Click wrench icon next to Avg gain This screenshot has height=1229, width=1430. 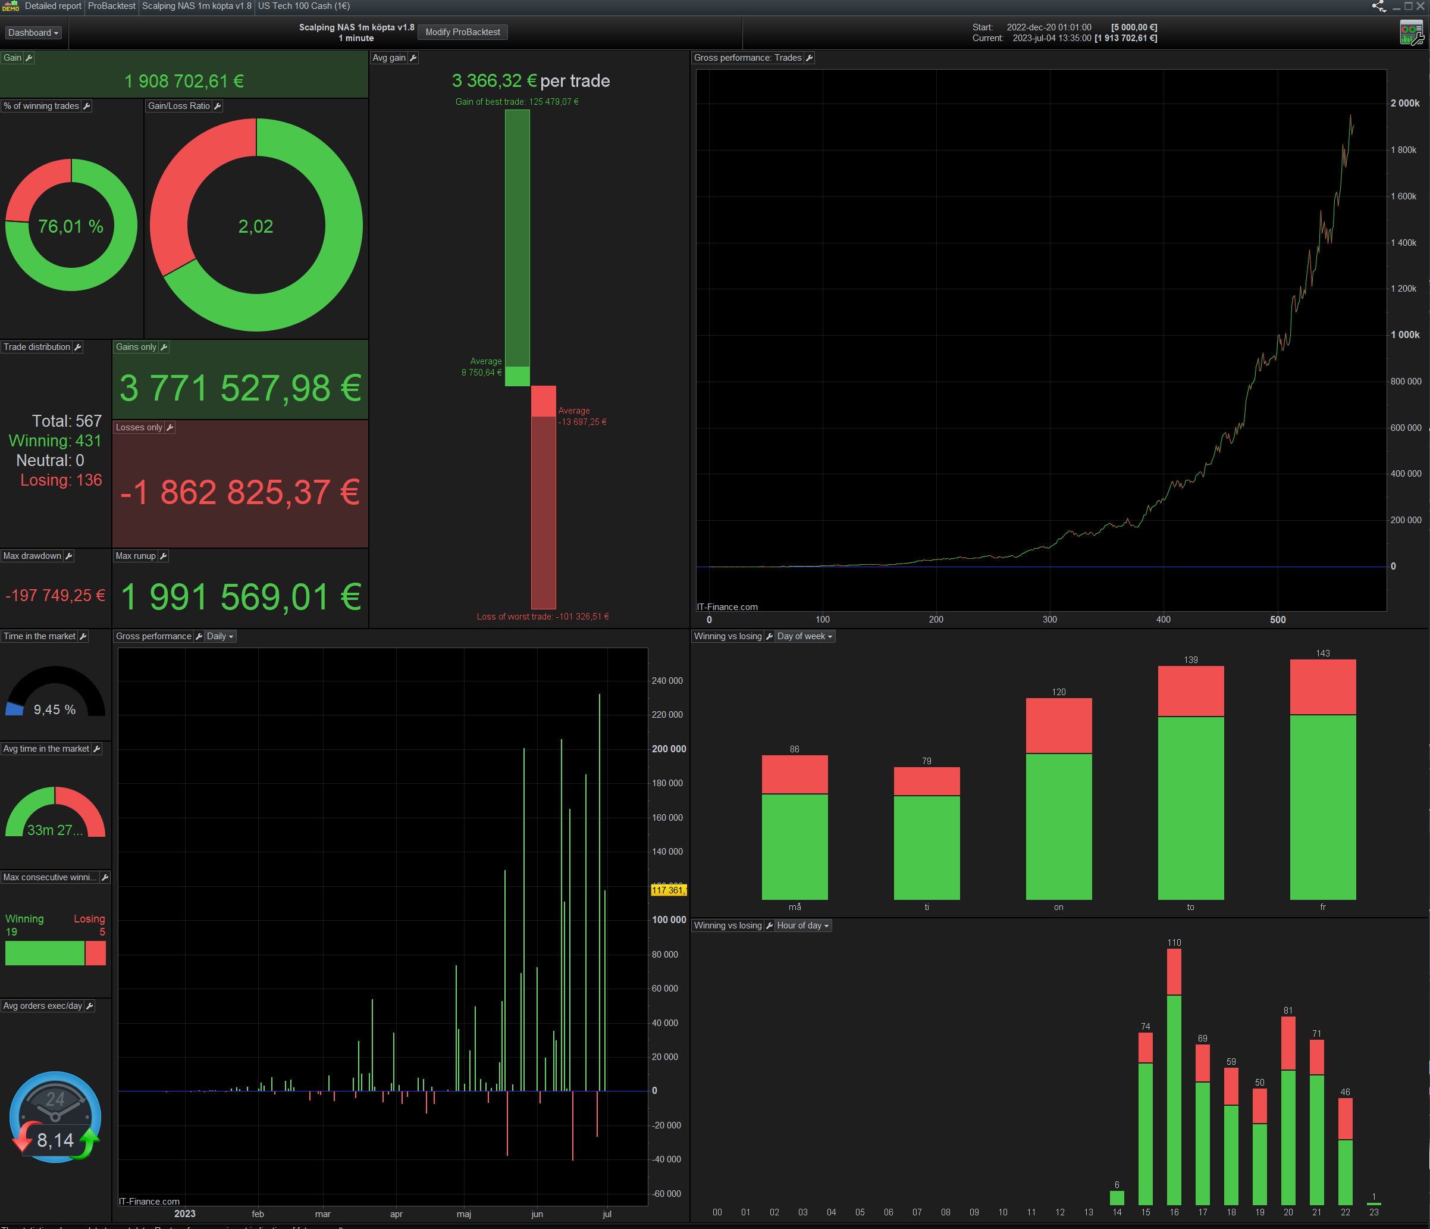coord(413,58)
